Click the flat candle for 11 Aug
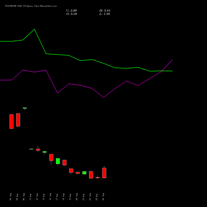207x207 pixels. click(x=31, y=149)
